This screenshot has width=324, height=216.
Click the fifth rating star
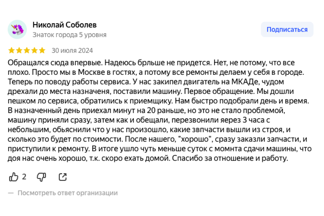pos(42,50)
